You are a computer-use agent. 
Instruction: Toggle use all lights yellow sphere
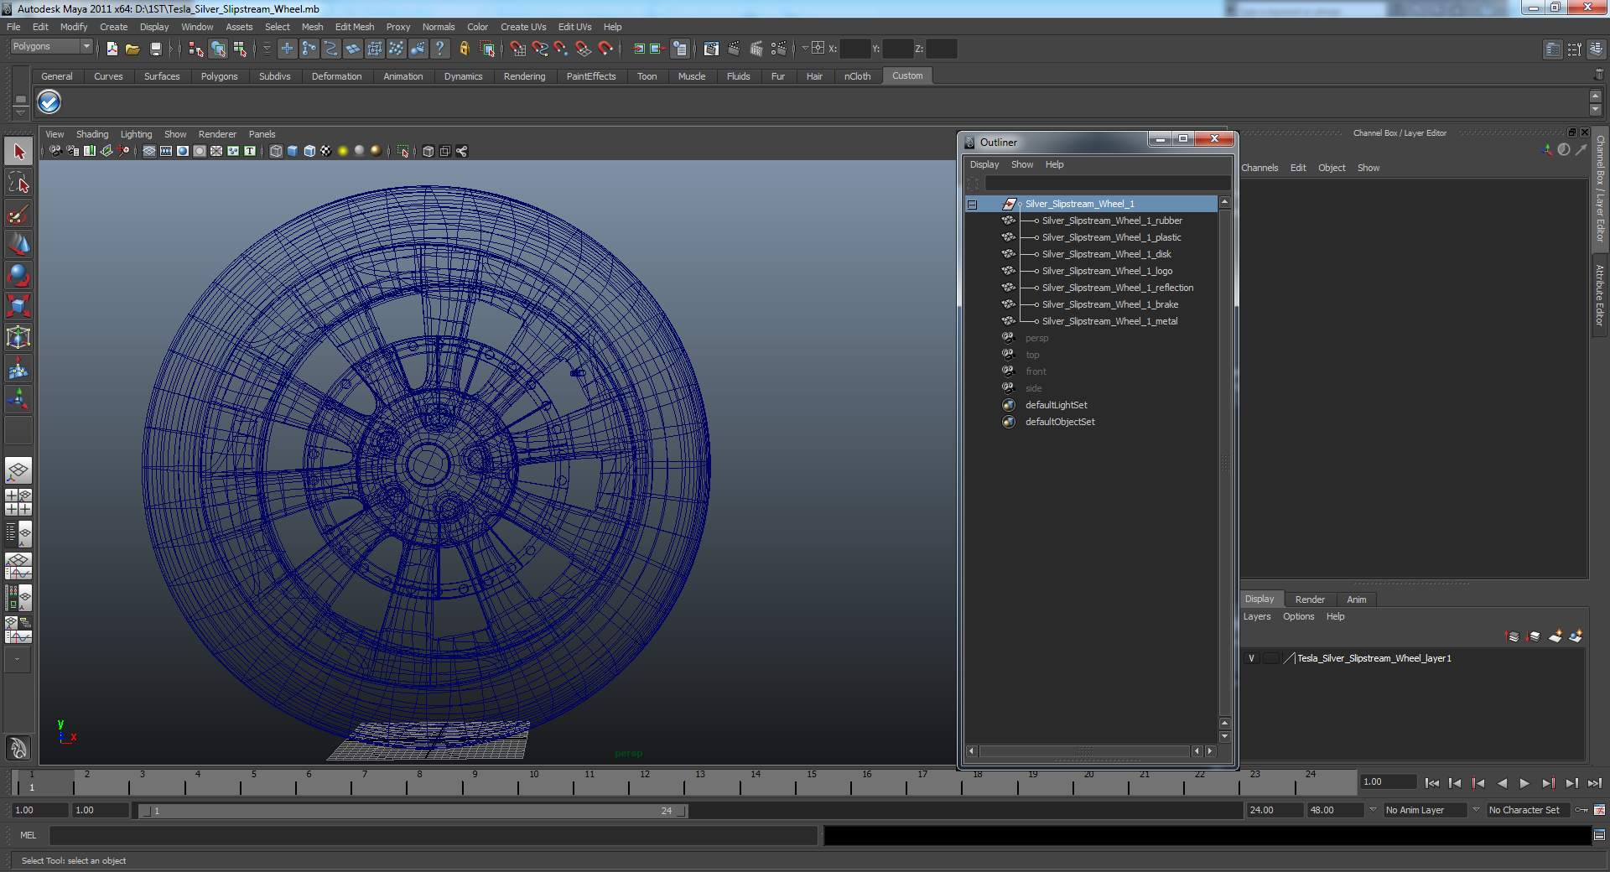(x=343, y=151)
